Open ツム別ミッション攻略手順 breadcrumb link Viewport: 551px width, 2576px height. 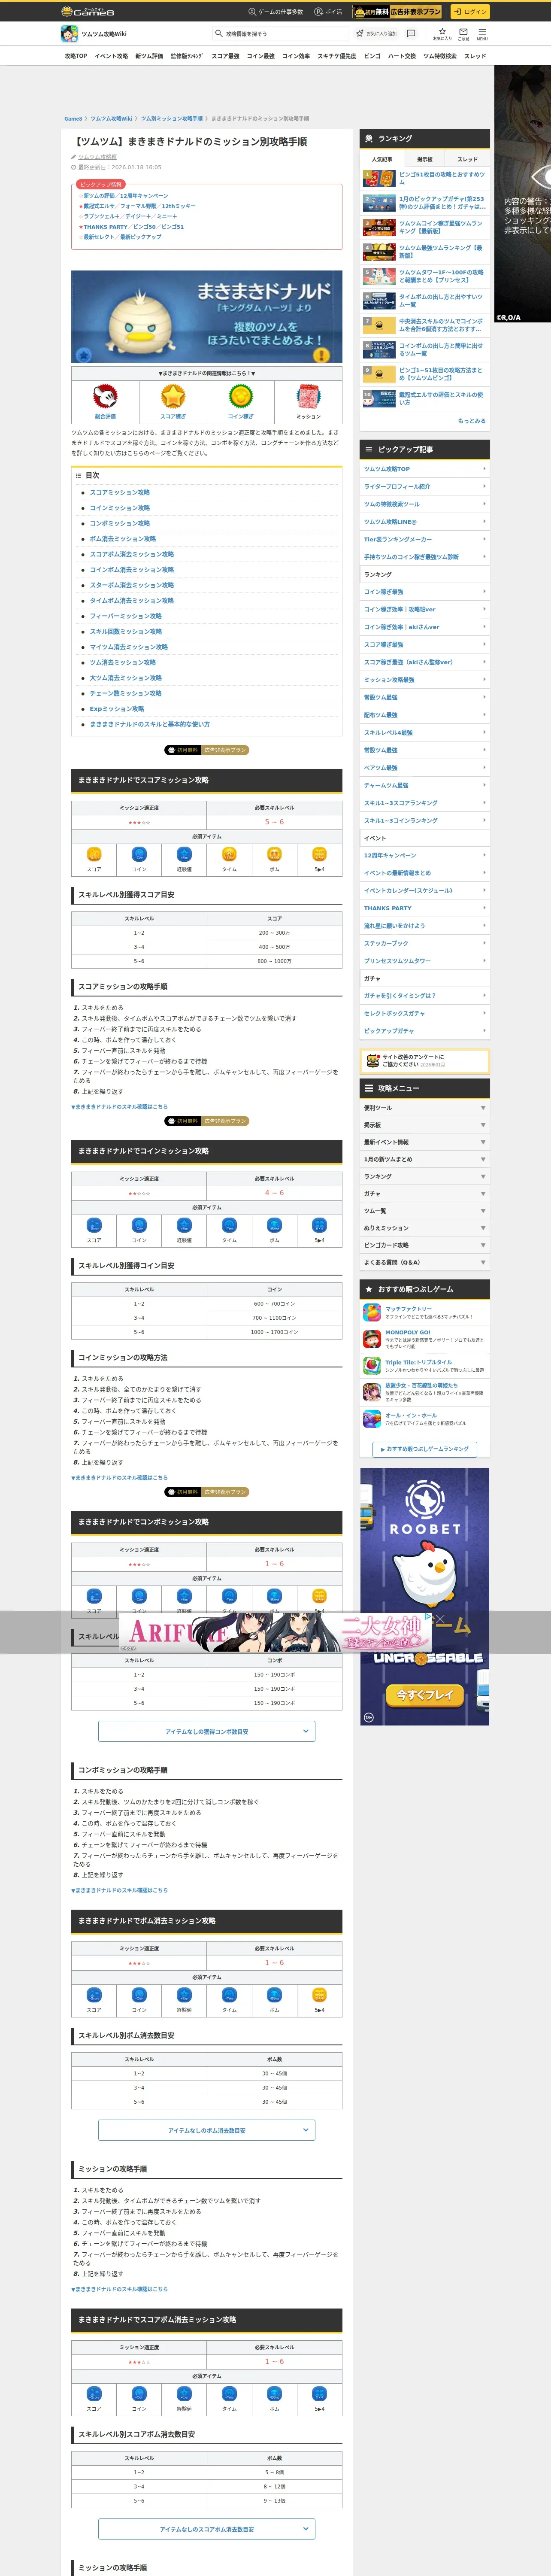point(172,119)
